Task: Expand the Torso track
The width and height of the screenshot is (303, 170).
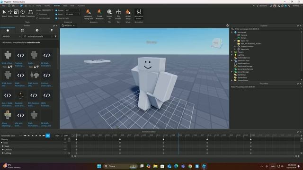Action: (x=2, y=143)
